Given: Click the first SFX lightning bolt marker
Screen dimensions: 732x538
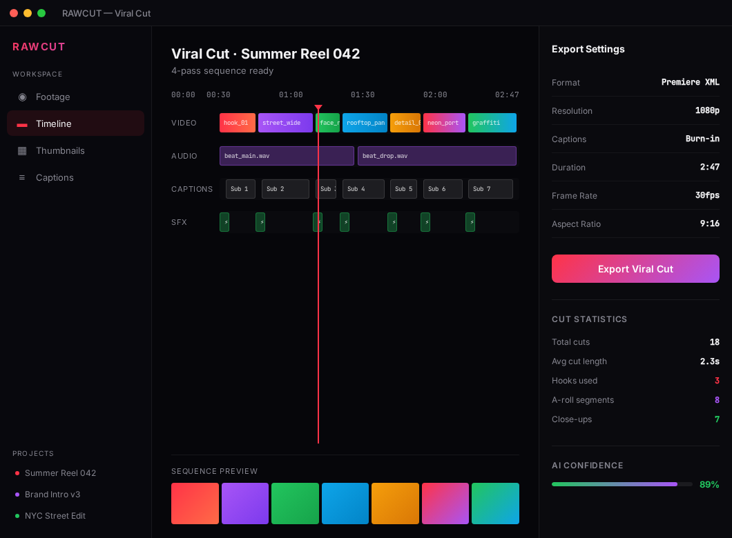Looking at the screenshot, I should (x=224, y=221).
